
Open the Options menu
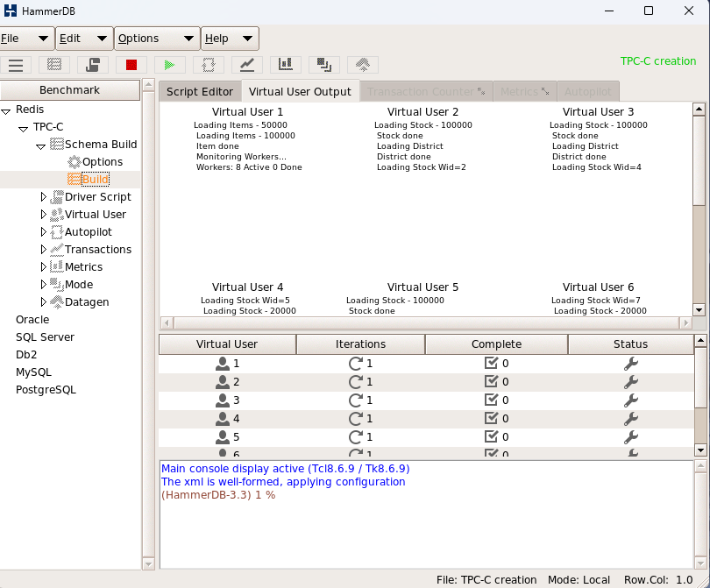click(145, 39)
